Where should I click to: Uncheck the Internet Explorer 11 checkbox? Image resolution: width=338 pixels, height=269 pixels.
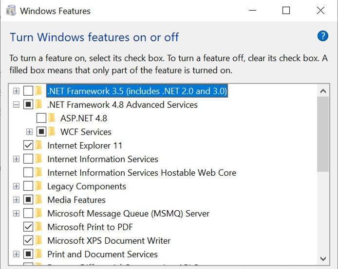28,145
